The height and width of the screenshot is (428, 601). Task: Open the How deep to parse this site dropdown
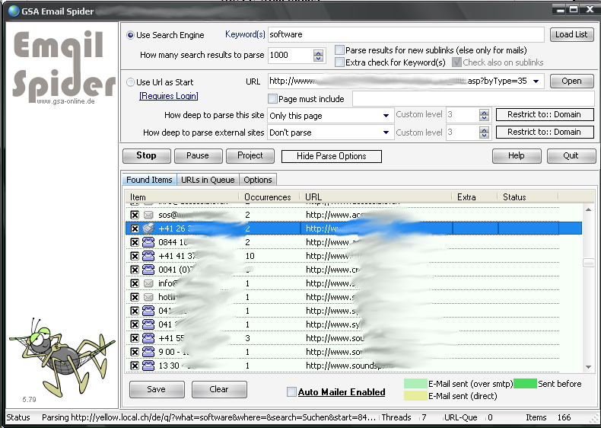(386, 116)
